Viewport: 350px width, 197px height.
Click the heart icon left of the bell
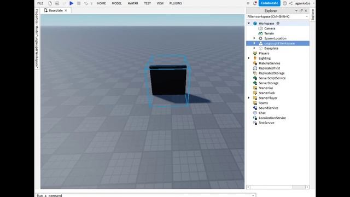248,3
